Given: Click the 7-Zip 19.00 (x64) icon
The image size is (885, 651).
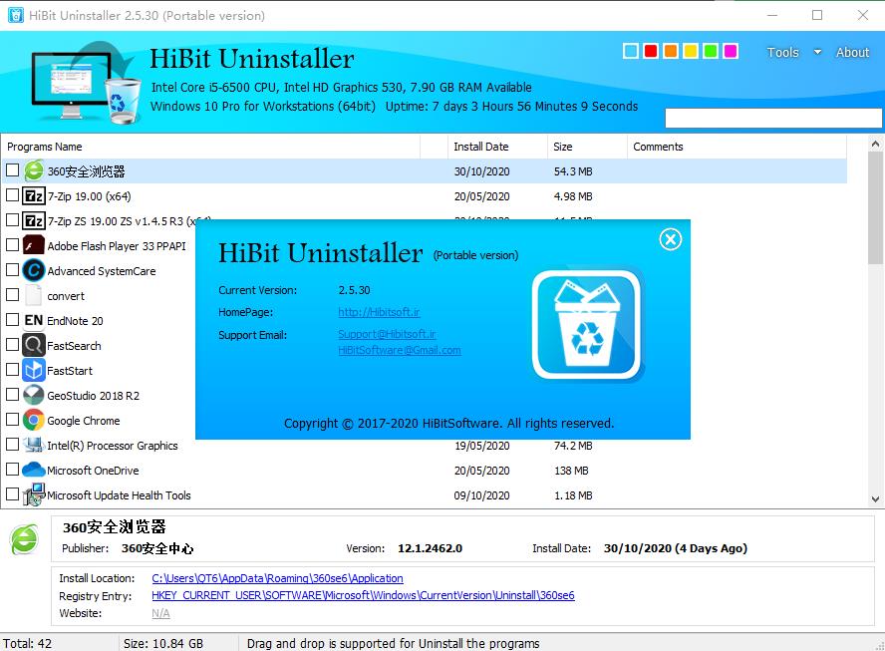Looking at the screenshot, I should [33, 196].
